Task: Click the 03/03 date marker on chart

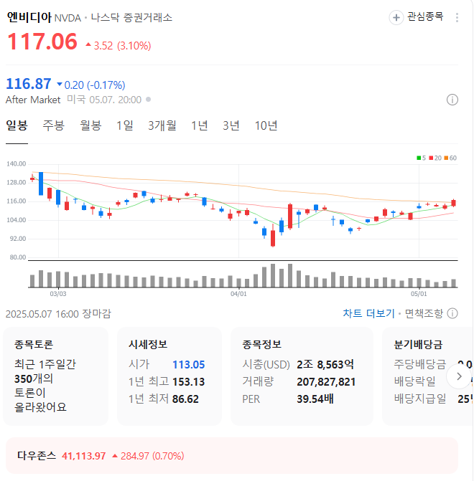Action: (x=58, y=294)
